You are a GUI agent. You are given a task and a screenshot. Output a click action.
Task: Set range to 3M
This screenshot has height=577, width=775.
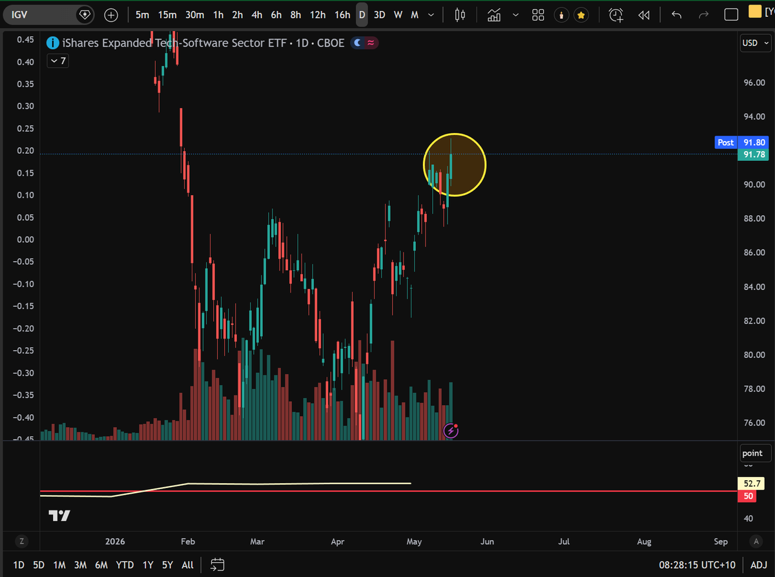coord(80,565)
